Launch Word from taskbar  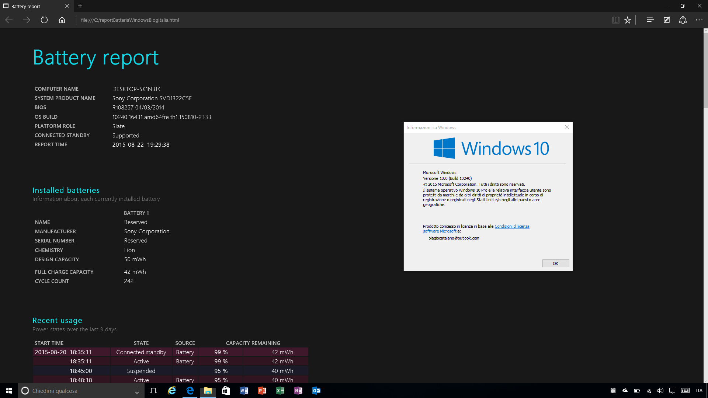[244, 391]
